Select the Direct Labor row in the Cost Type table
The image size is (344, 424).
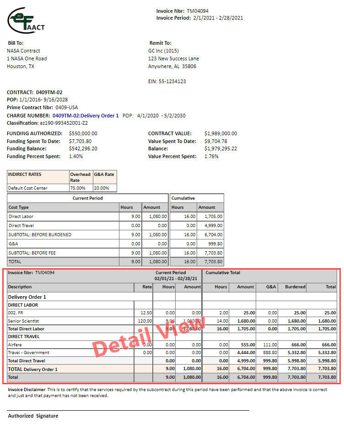point(21,217)
